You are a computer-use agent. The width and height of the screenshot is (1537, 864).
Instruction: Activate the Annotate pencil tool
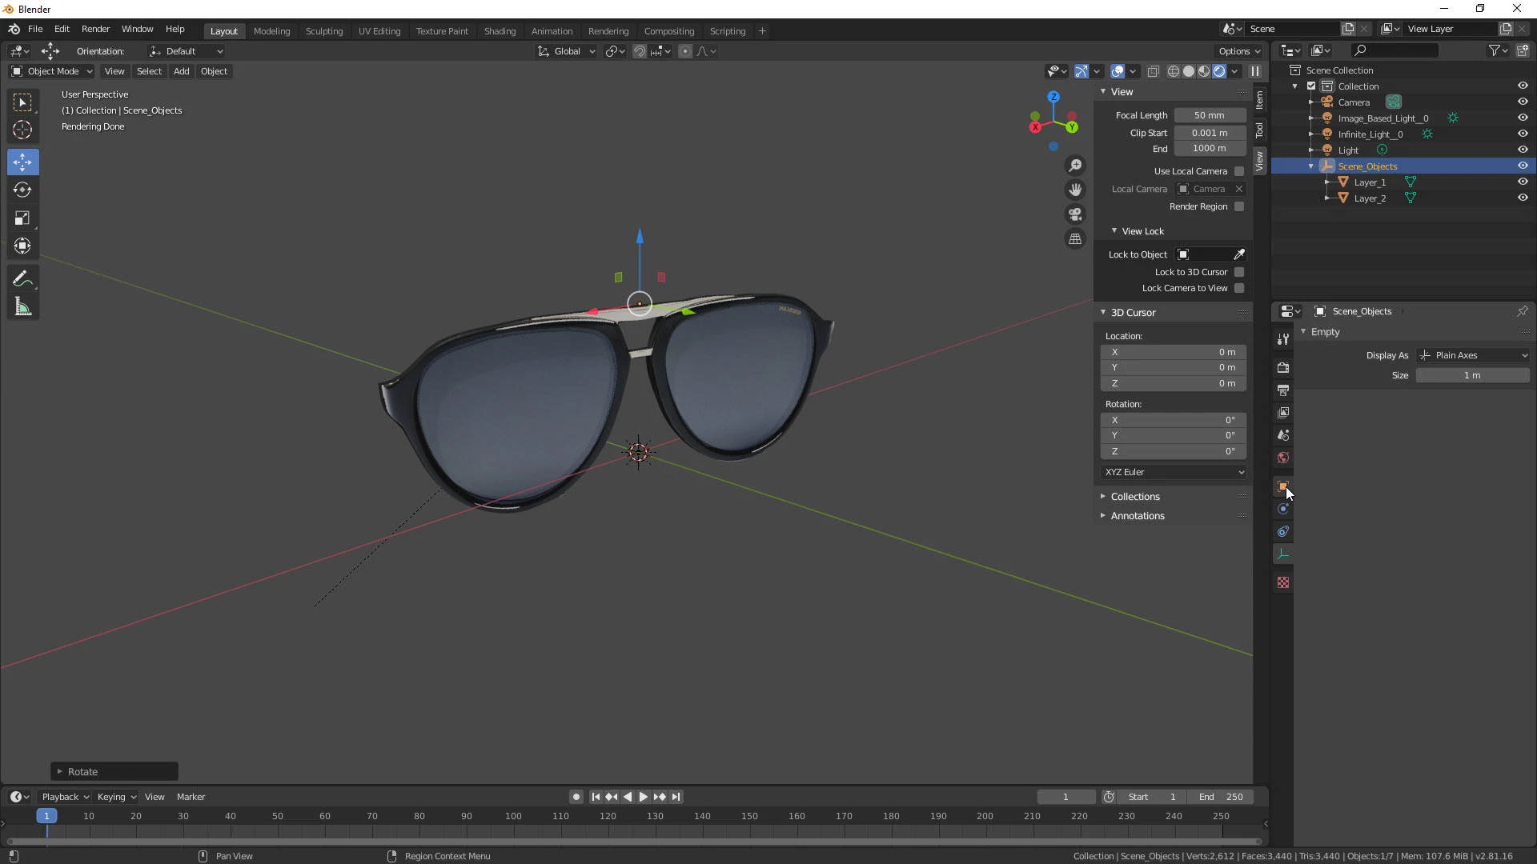(x=22, y=278)
